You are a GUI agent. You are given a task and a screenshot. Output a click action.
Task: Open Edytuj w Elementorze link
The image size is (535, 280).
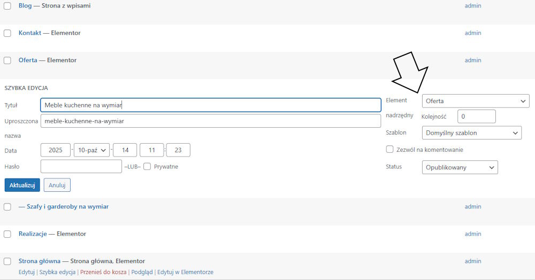tap(185, 272)
